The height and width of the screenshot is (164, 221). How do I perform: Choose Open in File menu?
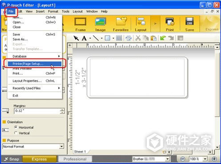35,22
